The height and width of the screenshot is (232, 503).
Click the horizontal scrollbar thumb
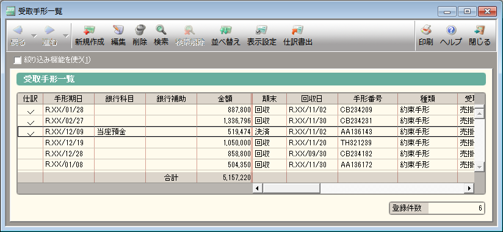coord(291,188)
